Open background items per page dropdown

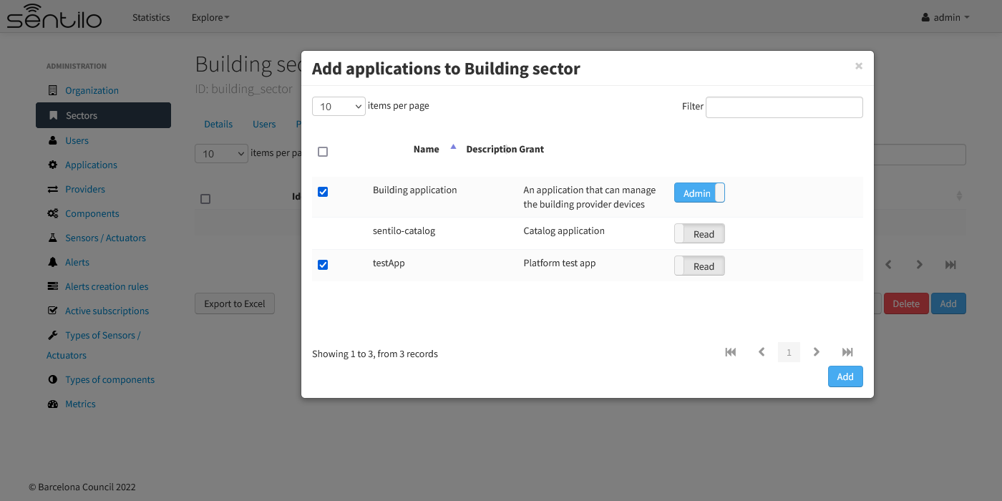[x=221, y=153]
